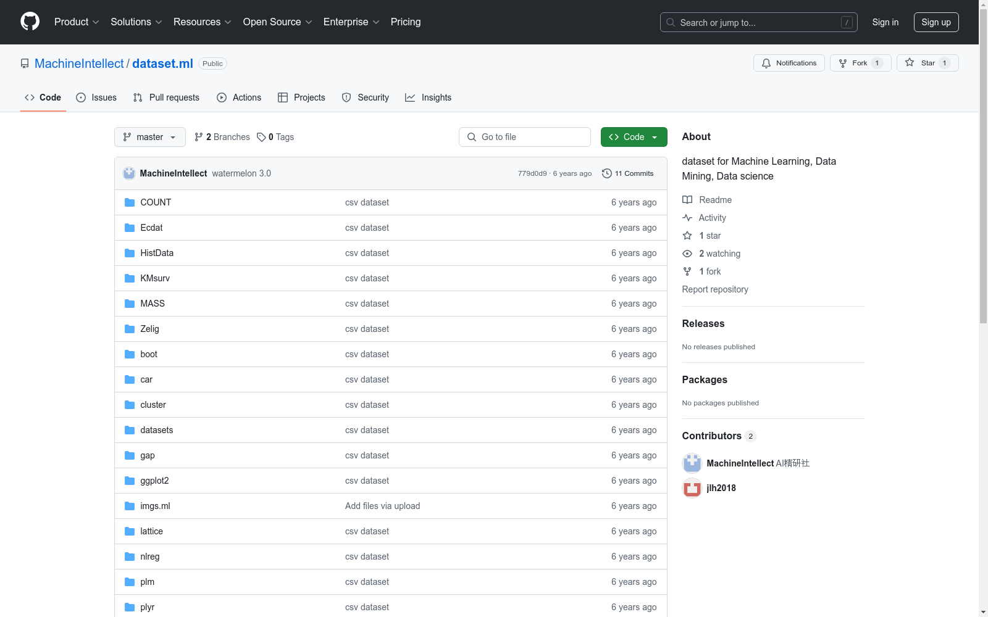Click the branch icon beside 2 Branches
988x617 pixels.
point(199,137)
